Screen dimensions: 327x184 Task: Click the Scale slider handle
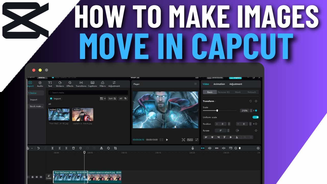(x=217, y=111)
